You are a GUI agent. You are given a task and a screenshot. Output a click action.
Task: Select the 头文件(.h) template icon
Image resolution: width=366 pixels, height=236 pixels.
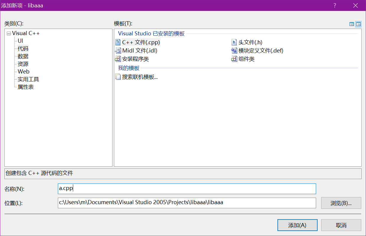point(234,42)
